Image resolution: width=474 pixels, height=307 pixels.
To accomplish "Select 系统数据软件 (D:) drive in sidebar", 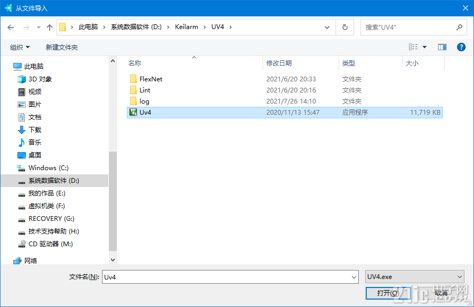I will 54,180.
